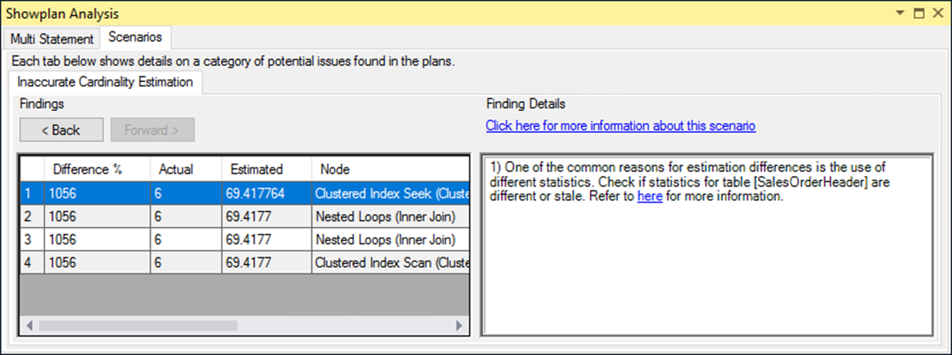
Task: Open the Inaccurate Cardinality Estimation tab
Action: (105, 82)
